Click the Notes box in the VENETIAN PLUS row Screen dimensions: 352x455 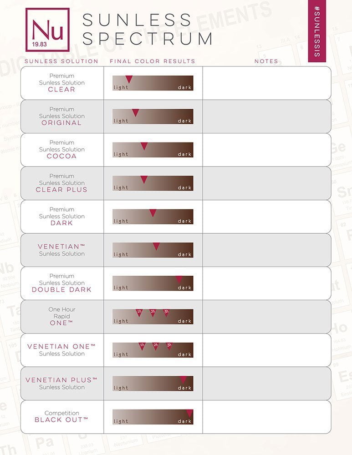(x=266, y=384)
